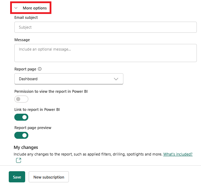The image size is (201, 189).
Task: Enable Permission to view the report toggle
Action: [x=21, y=99]
